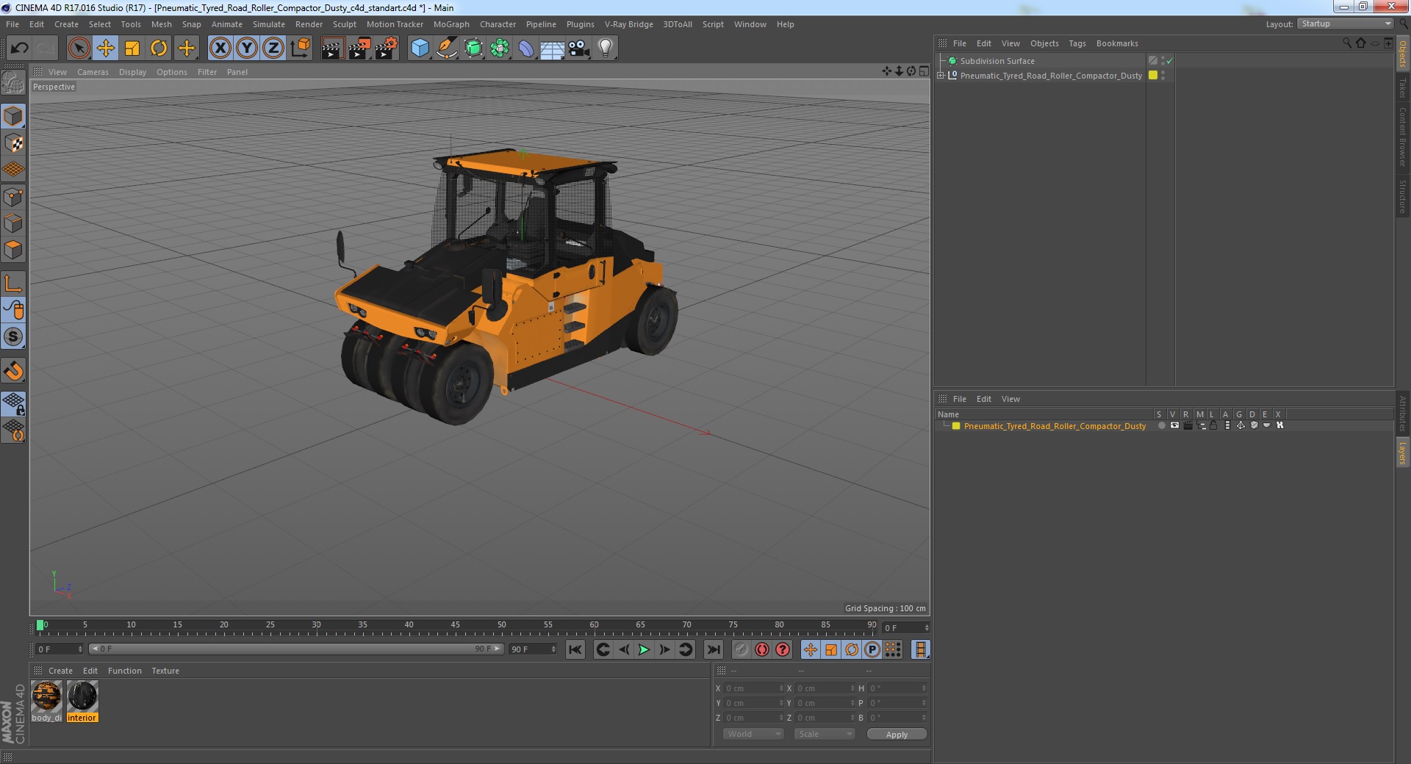Viewport: 1411px width, 764px height.
Task: Select the Live Selection tool
Action: coord(79,48)
